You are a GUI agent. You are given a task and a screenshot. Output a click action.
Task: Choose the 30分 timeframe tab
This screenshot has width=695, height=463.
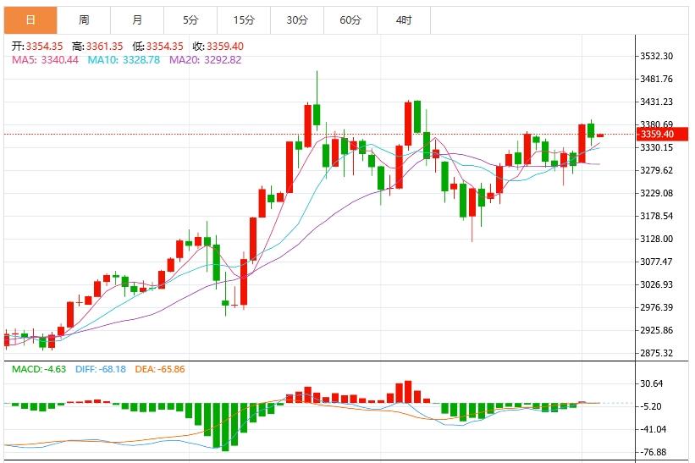[x=297, y=19]
